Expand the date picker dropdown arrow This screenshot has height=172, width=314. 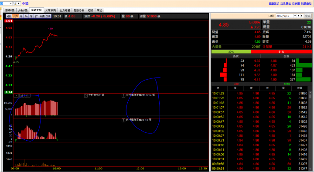point(295,16)
